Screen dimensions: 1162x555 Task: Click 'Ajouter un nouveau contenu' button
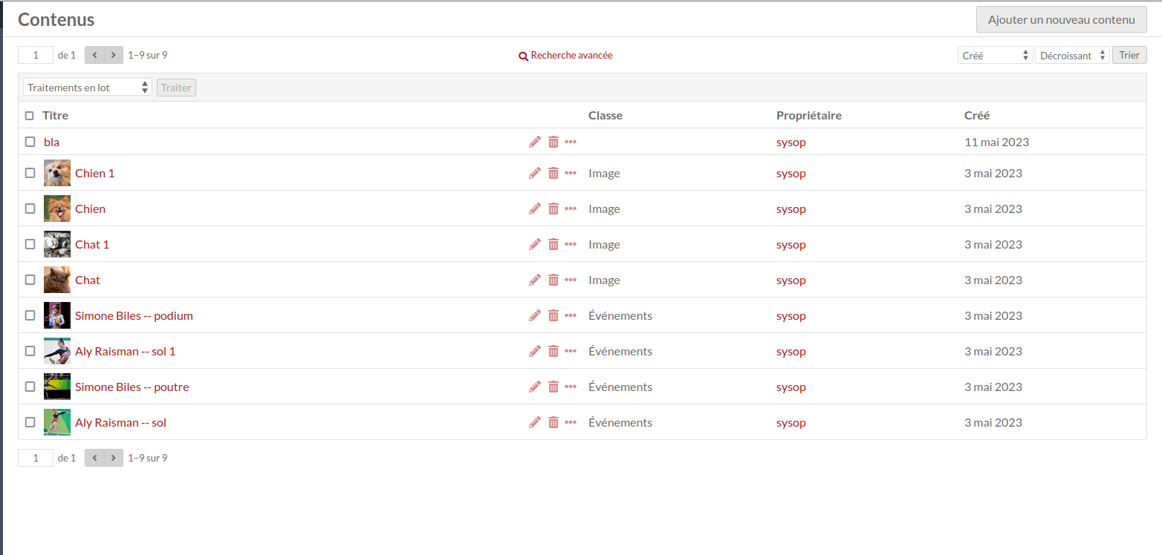pos(1062,20)
